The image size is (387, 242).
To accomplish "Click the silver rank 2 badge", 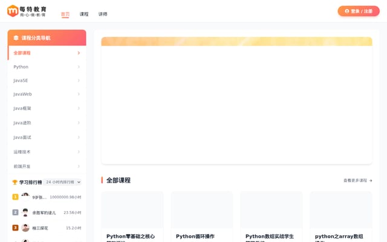I will pyautogui.click(x=15, y=212).
